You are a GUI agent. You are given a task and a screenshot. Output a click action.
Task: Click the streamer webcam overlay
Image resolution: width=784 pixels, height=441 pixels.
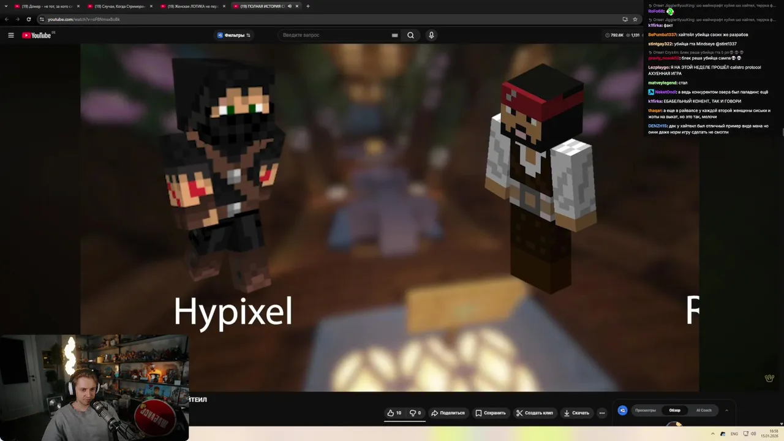[x=94, y=387]
